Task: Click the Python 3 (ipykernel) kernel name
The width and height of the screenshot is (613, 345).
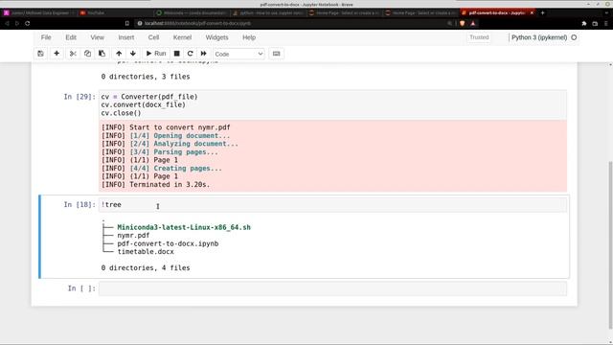Action: 539,37
